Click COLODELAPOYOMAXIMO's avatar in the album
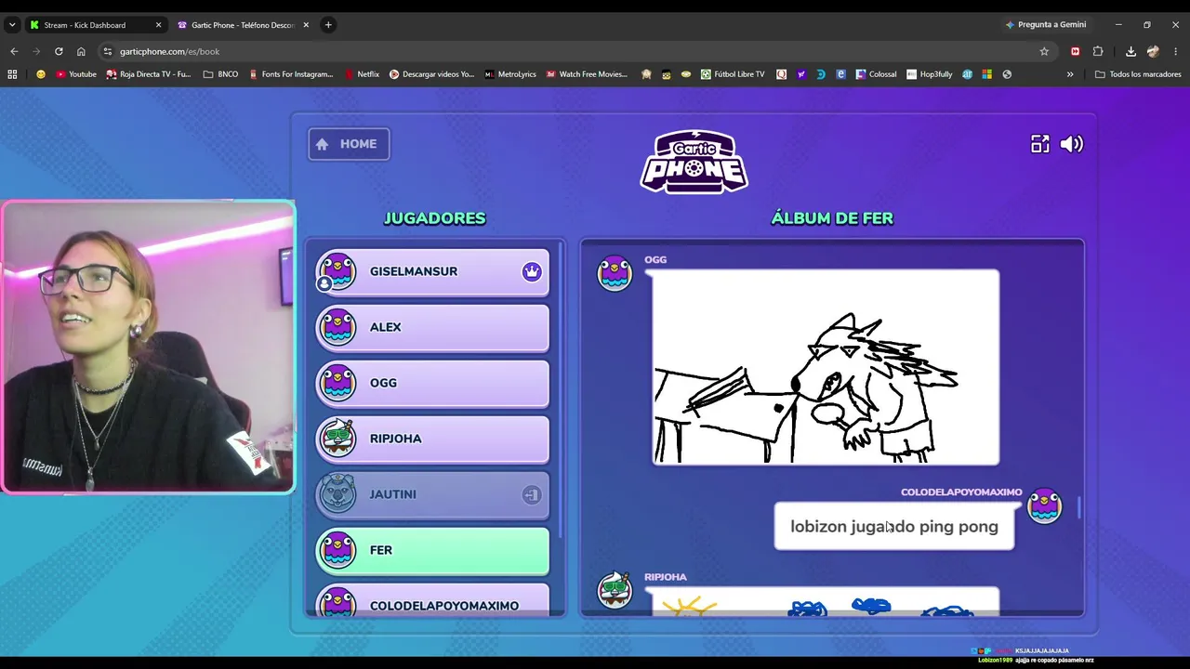The image size is (1190, 669). point(1044,505)
